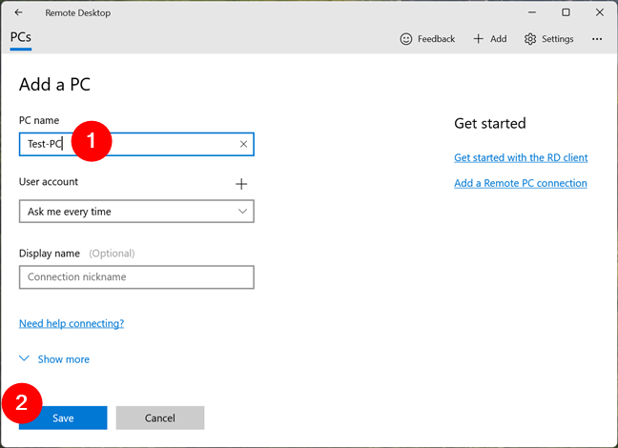
Task: Expand the Show more section
Action: (54, 359)
